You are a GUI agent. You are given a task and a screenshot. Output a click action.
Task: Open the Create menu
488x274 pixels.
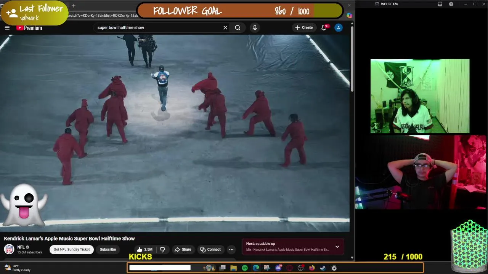click(x=303, y=27)
